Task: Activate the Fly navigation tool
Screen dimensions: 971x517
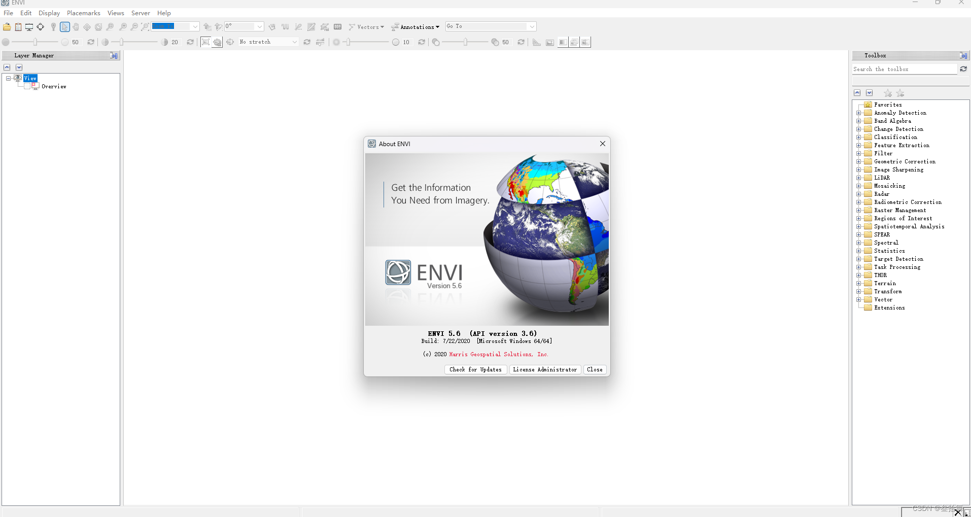Action: pyautogui.click(x=87, y=27)
